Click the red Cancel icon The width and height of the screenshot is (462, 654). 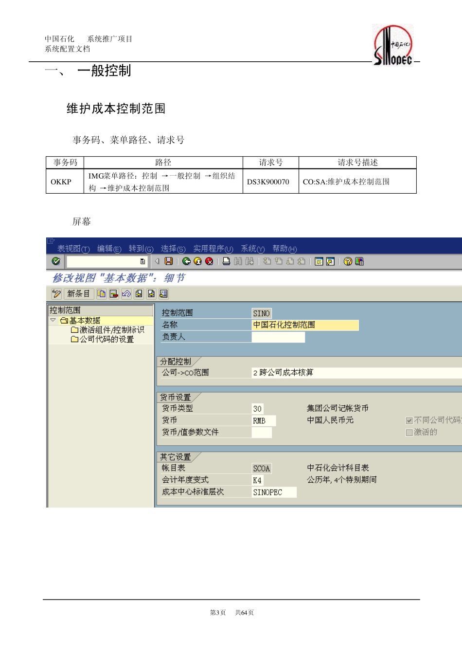click(209, 261)
